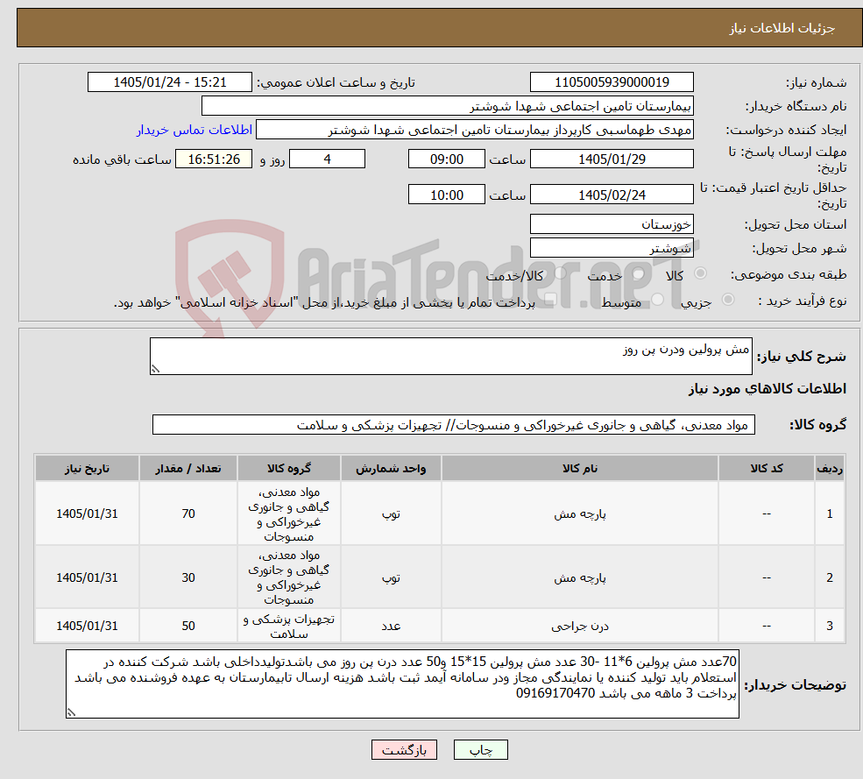The image size is (863, 779).
Task: Click the date 1405/01/31 in row 3
Action: tap(87, 626)
